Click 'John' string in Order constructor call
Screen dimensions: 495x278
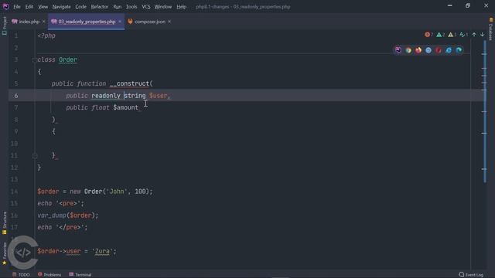pyautogui.click(x=117, y=192)
